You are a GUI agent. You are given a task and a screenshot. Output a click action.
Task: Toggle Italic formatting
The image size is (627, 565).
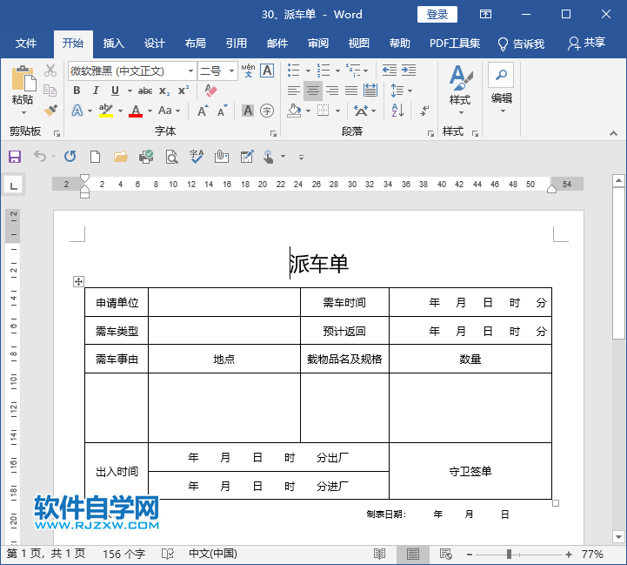96,91
